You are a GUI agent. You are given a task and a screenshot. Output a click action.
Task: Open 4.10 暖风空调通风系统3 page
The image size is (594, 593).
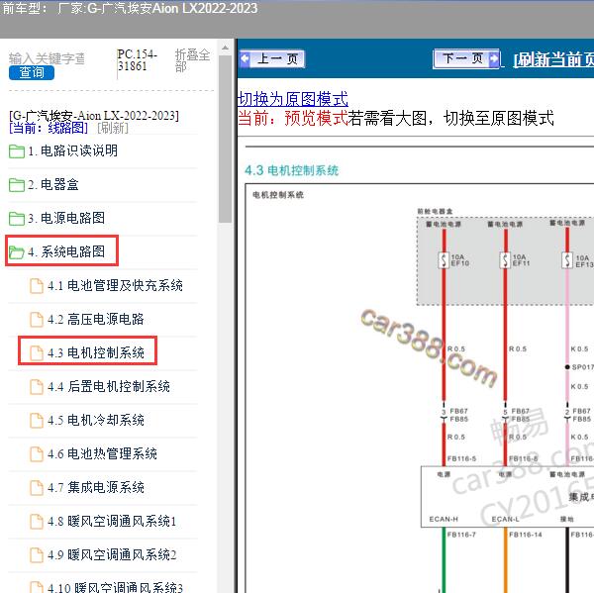[x=115, y=587]
